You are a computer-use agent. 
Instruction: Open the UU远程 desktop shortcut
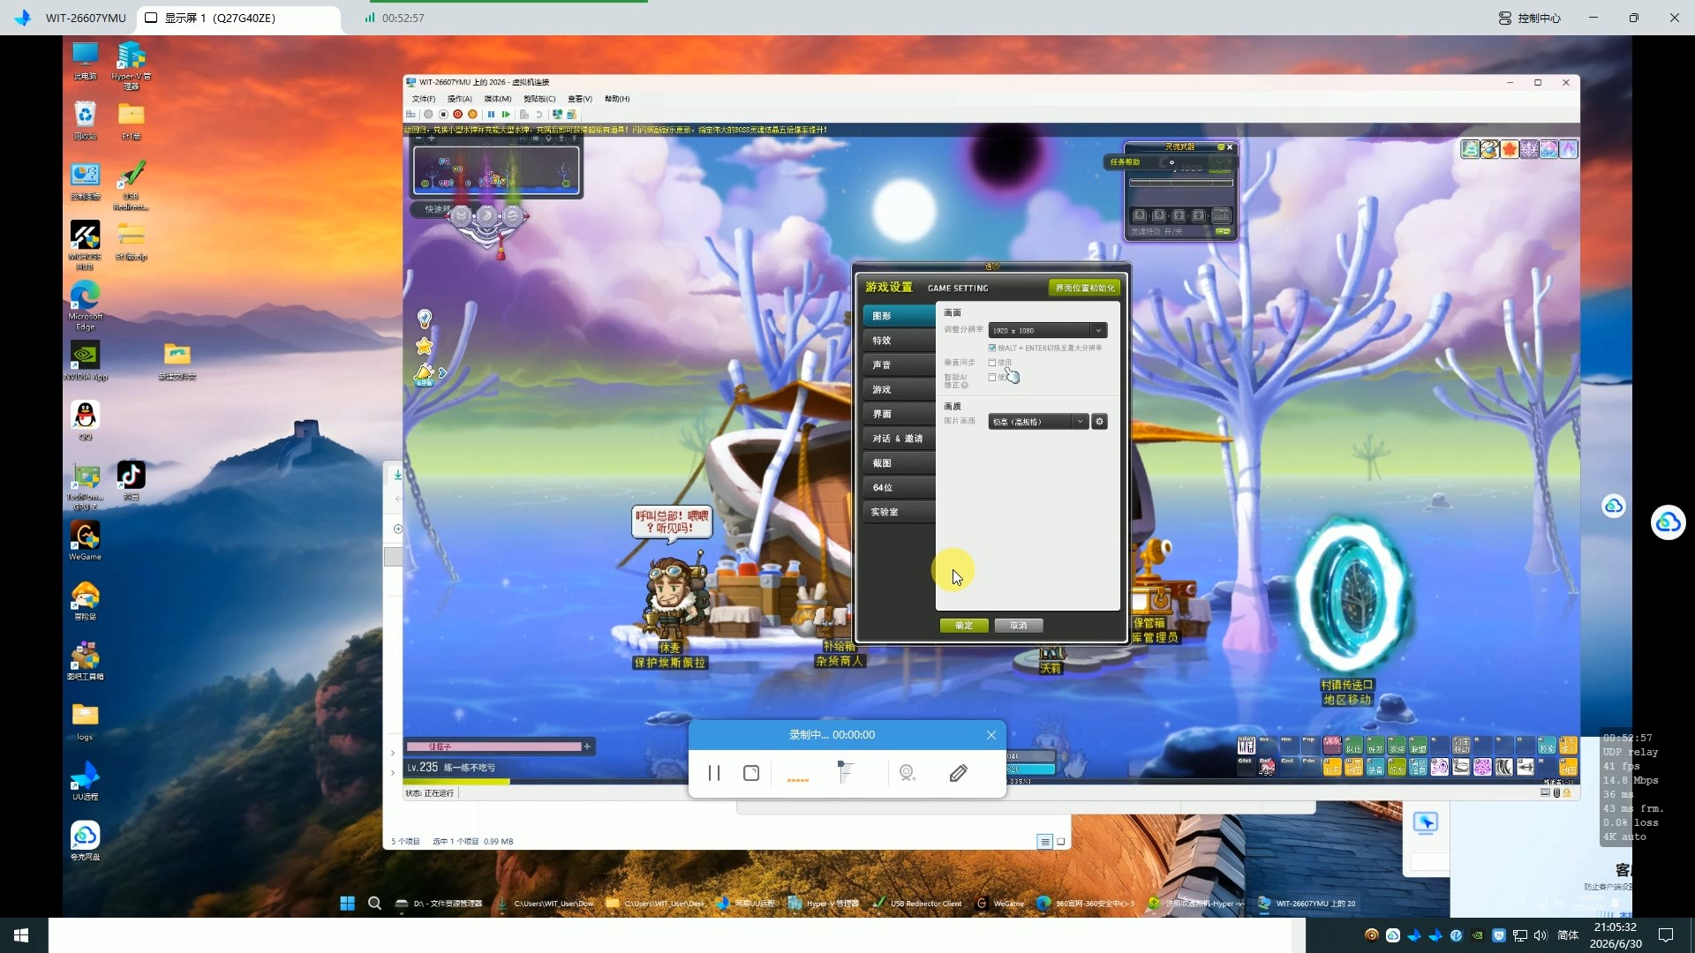85,780
